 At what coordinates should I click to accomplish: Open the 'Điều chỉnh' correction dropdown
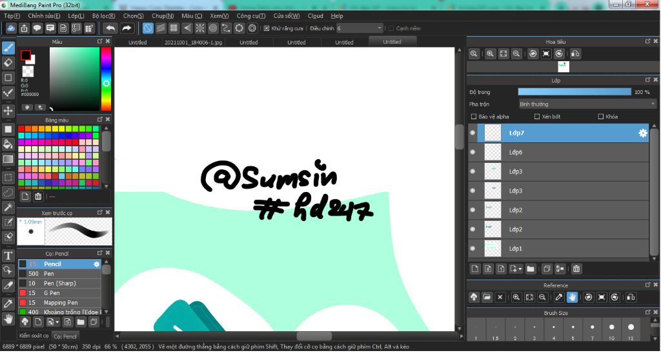[x=359, y=28]
